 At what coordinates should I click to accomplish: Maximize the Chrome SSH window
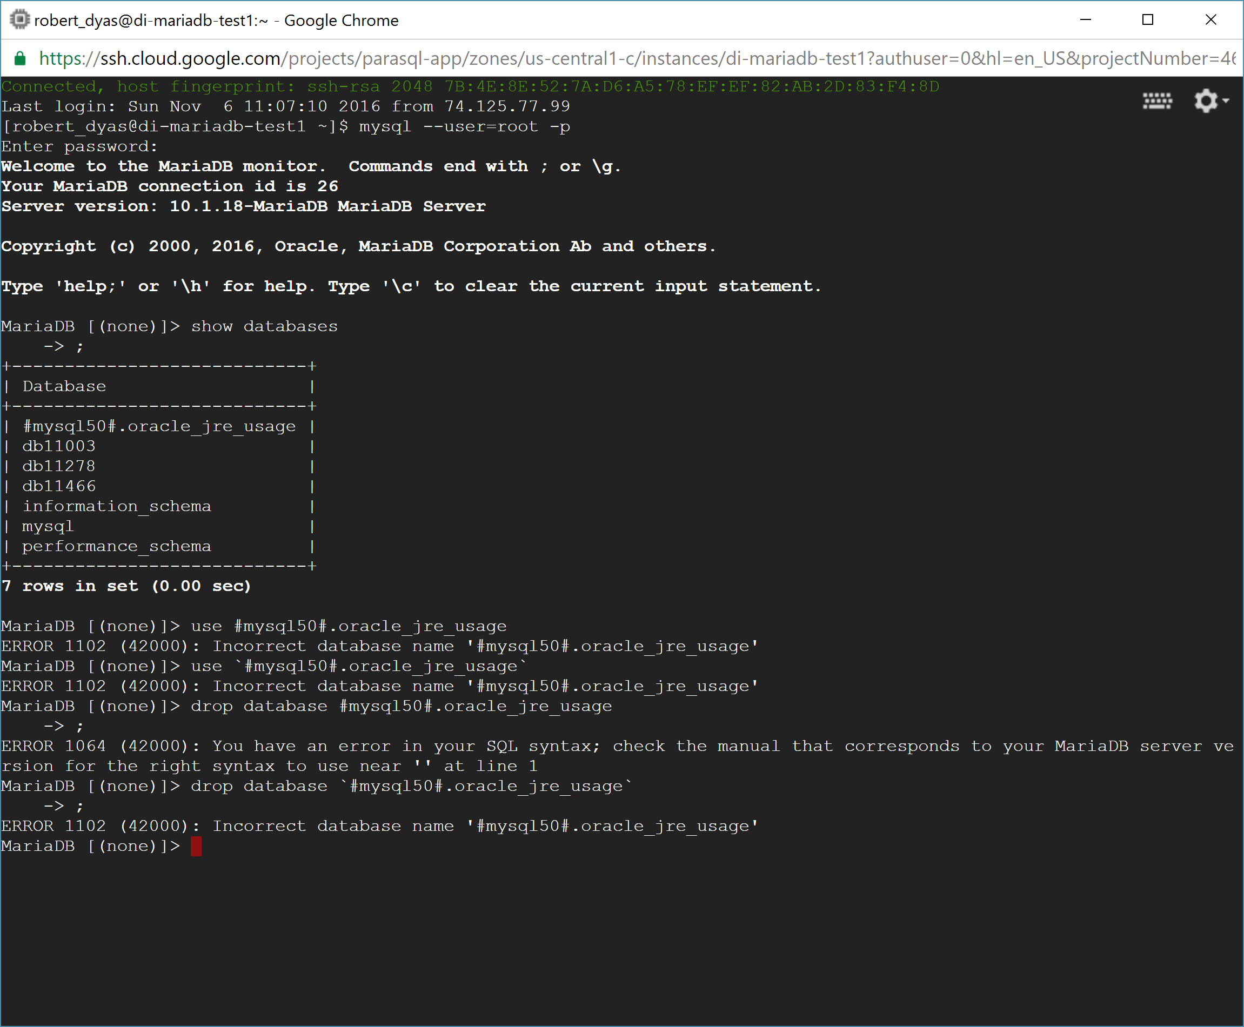click(x=1147, y=19)
